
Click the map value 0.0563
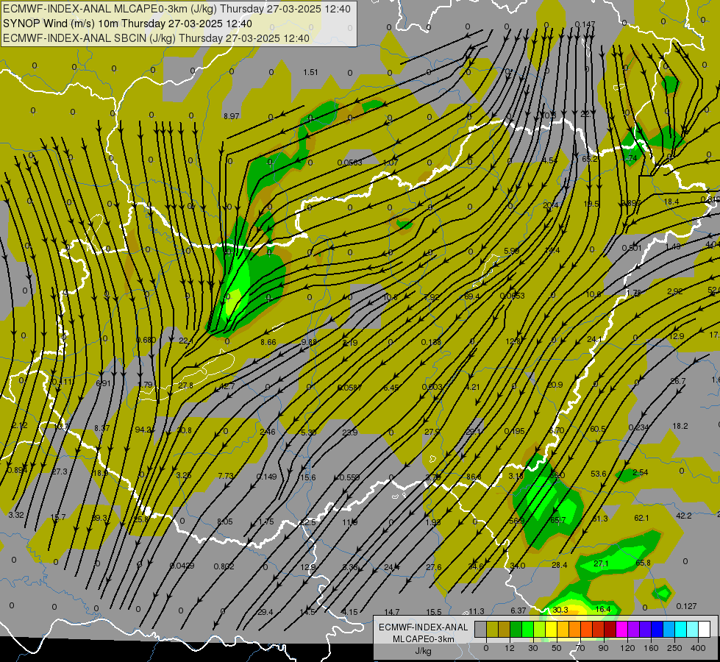(x=349, y=163)
